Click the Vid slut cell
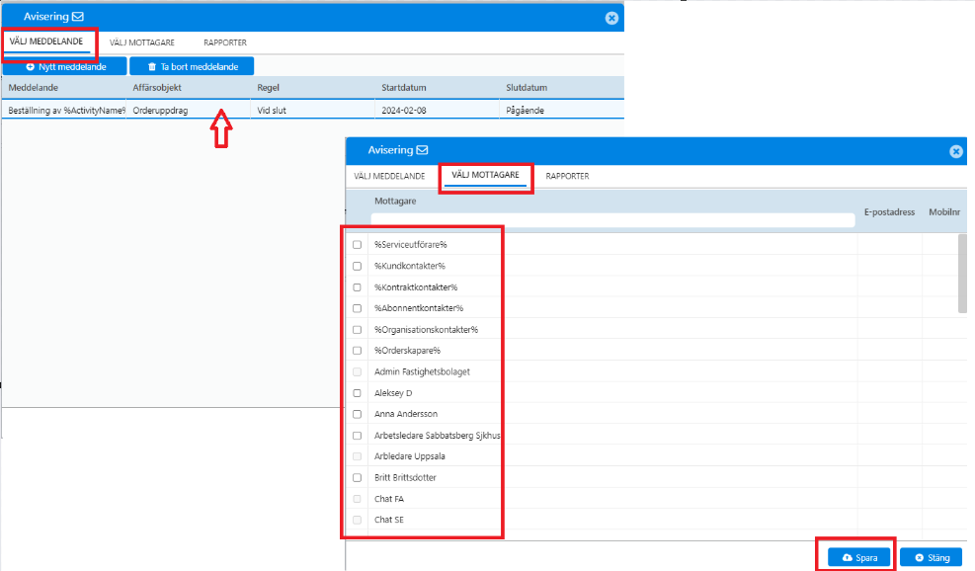The image size is (975, 571). point(313,110)
